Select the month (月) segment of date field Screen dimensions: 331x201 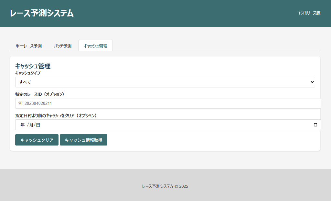[x=31, y=125]
